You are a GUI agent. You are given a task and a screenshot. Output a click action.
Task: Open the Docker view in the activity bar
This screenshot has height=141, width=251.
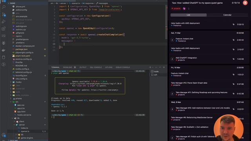[4, 50]
